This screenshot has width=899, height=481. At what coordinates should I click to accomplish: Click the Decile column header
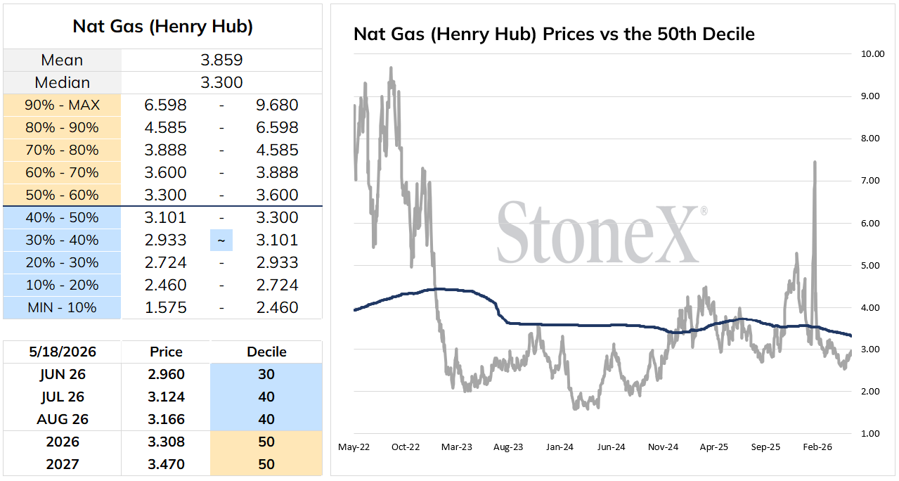point(266,352)
